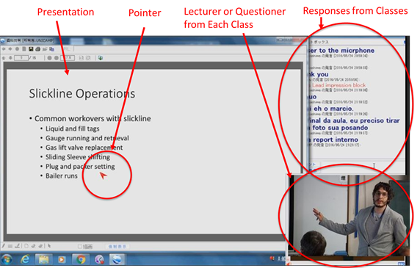This screenshot has height=268, width=420.
Task: Click the slide page number field
Action: pos(21,58)
